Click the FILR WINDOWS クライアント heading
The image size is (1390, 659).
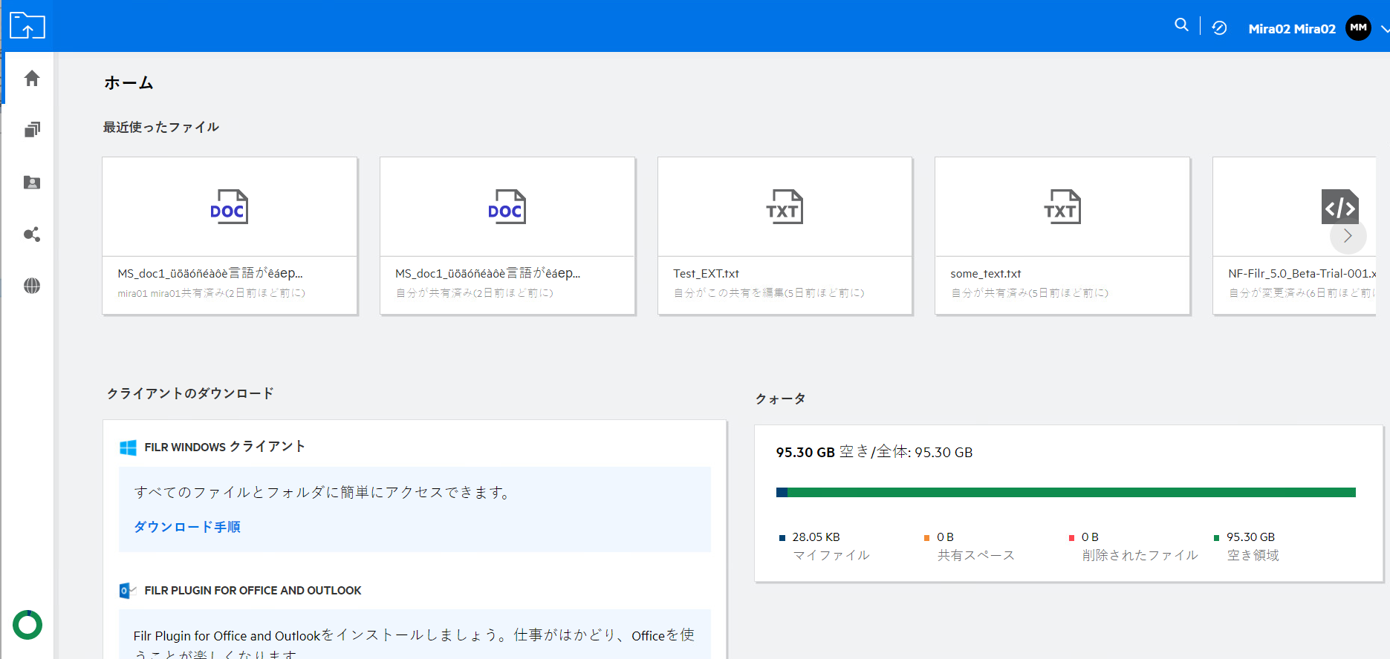click(224, 447)
